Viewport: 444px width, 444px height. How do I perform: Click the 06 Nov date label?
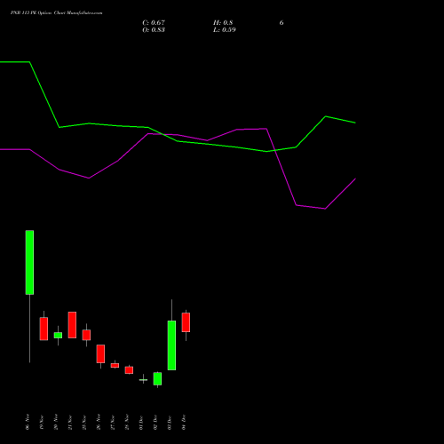28,422
